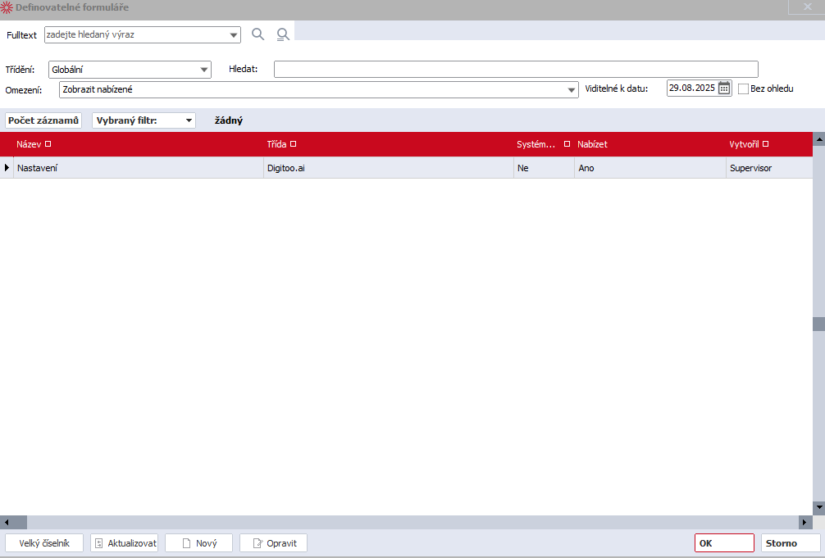Viewport: 825px width, 558px height.
Task: Close the Definovatelné formuláře window
Action: (807, 7)
